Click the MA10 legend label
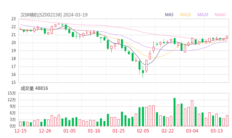This screenshot has height=138, width=232. (x=185, y=15)
